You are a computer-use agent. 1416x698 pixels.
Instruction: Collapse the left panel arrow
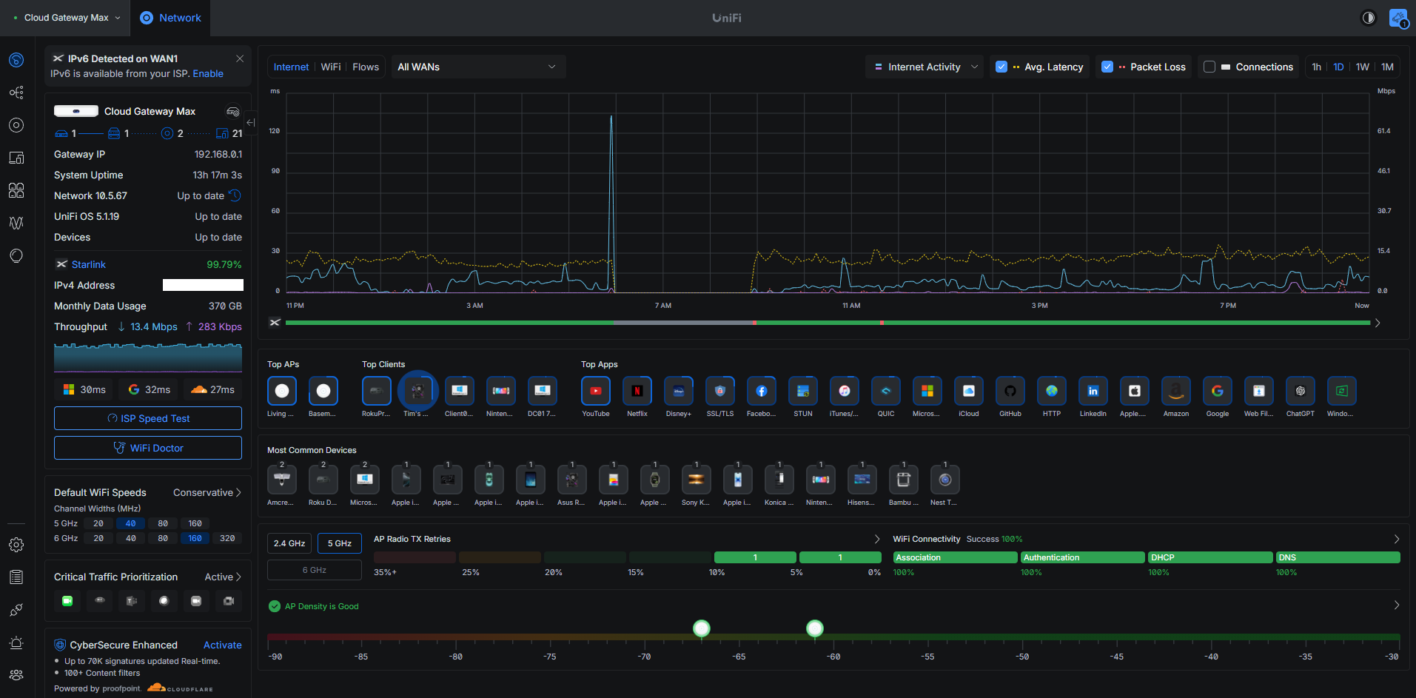point(251,123)
